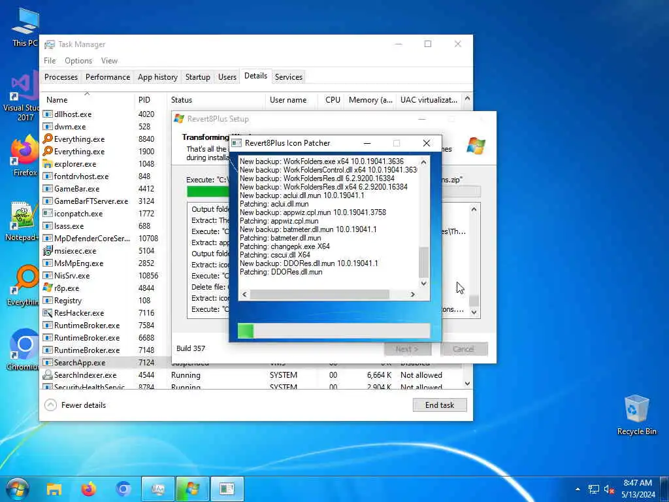Click the Patching: DDORes.dll.mun log line
This screenshot has height=502, width=669.
click(x=281, y=272)
